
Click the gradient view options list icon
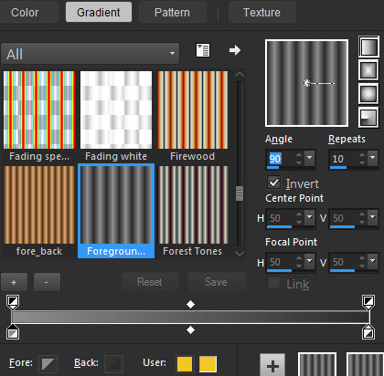point(203,50)
